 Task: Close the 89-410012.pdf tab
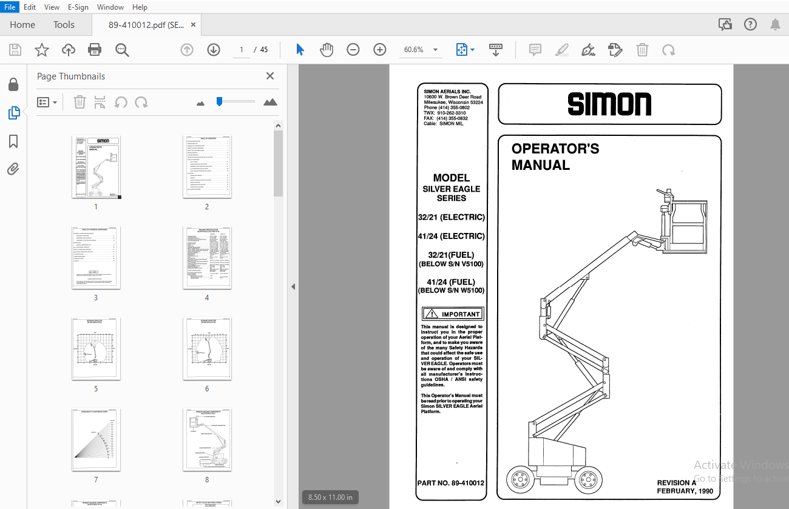193,25
